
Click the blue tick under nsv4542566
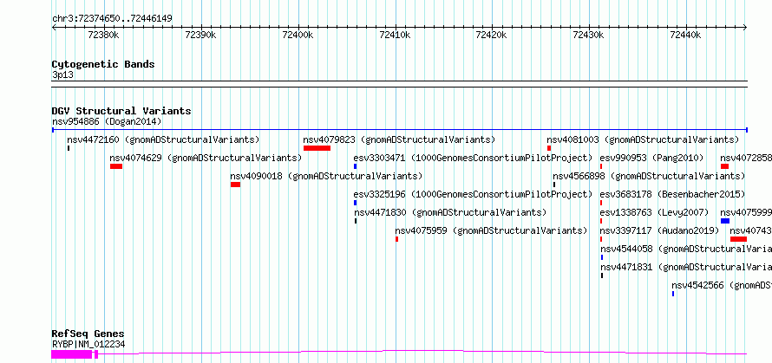point(673,294)
